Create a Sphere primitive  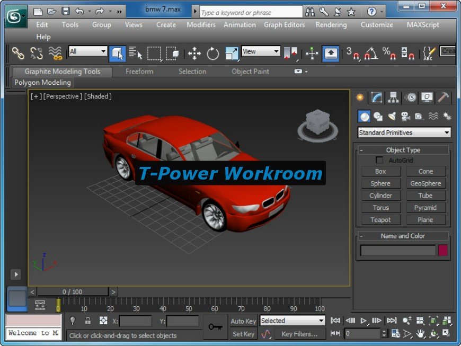tap(381, 183)
